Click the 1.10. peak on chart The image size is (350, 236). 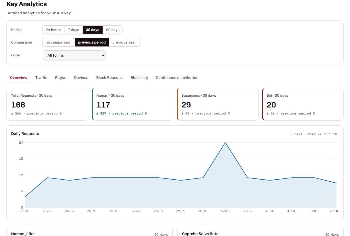(x=225, y=143)
